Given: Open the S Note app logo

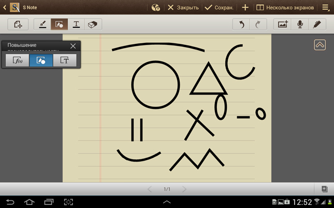Looking at the screenshot, I should click(x=14, y=7).
